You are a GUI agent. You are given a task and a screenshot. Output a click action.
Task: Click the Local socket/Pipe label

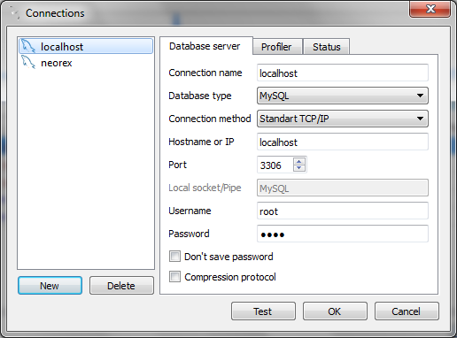pyautogui.click(x=205, y=188)
